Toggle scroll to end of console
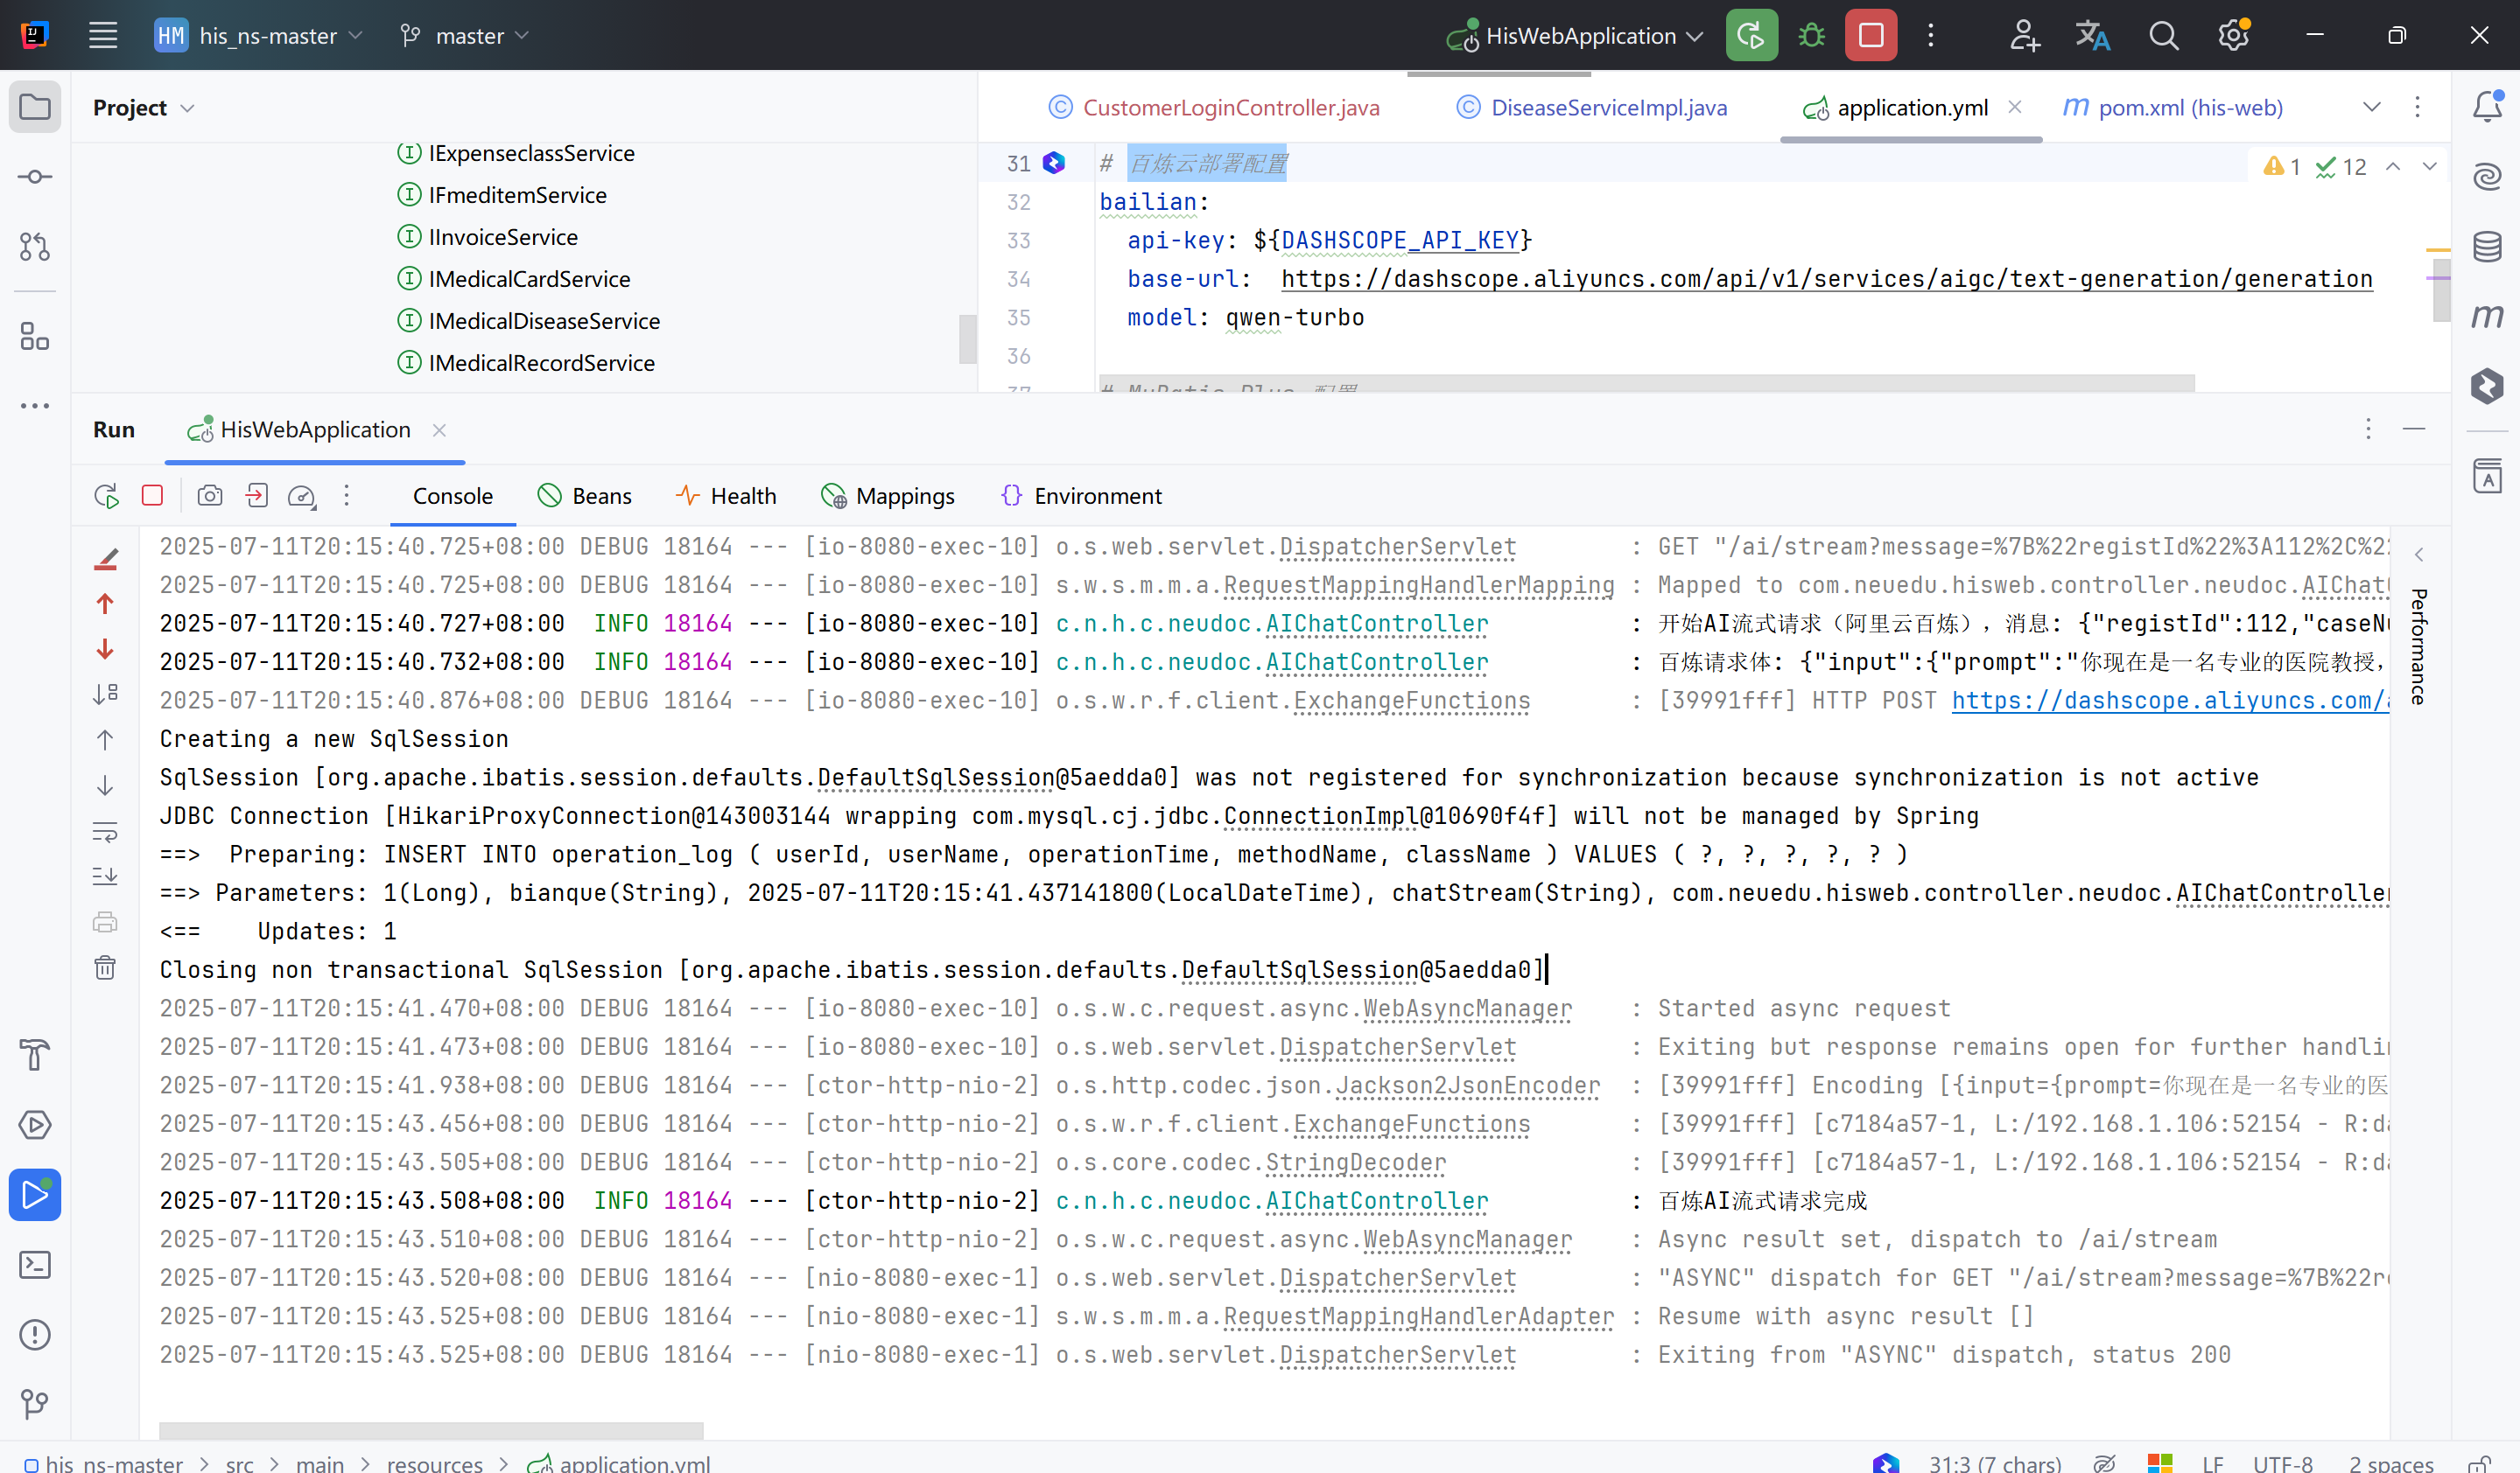This screenshot has width=2520, height=1473. [x=105, y=876]
